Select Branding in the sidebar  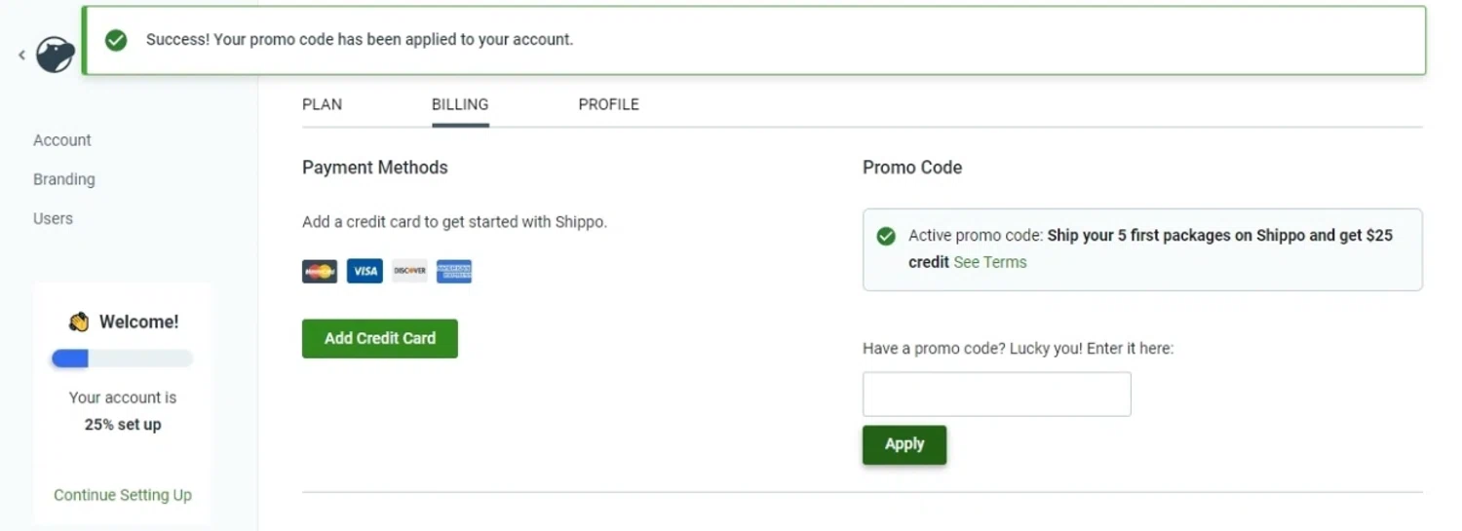pyautogui.click(x=64, y=179)
